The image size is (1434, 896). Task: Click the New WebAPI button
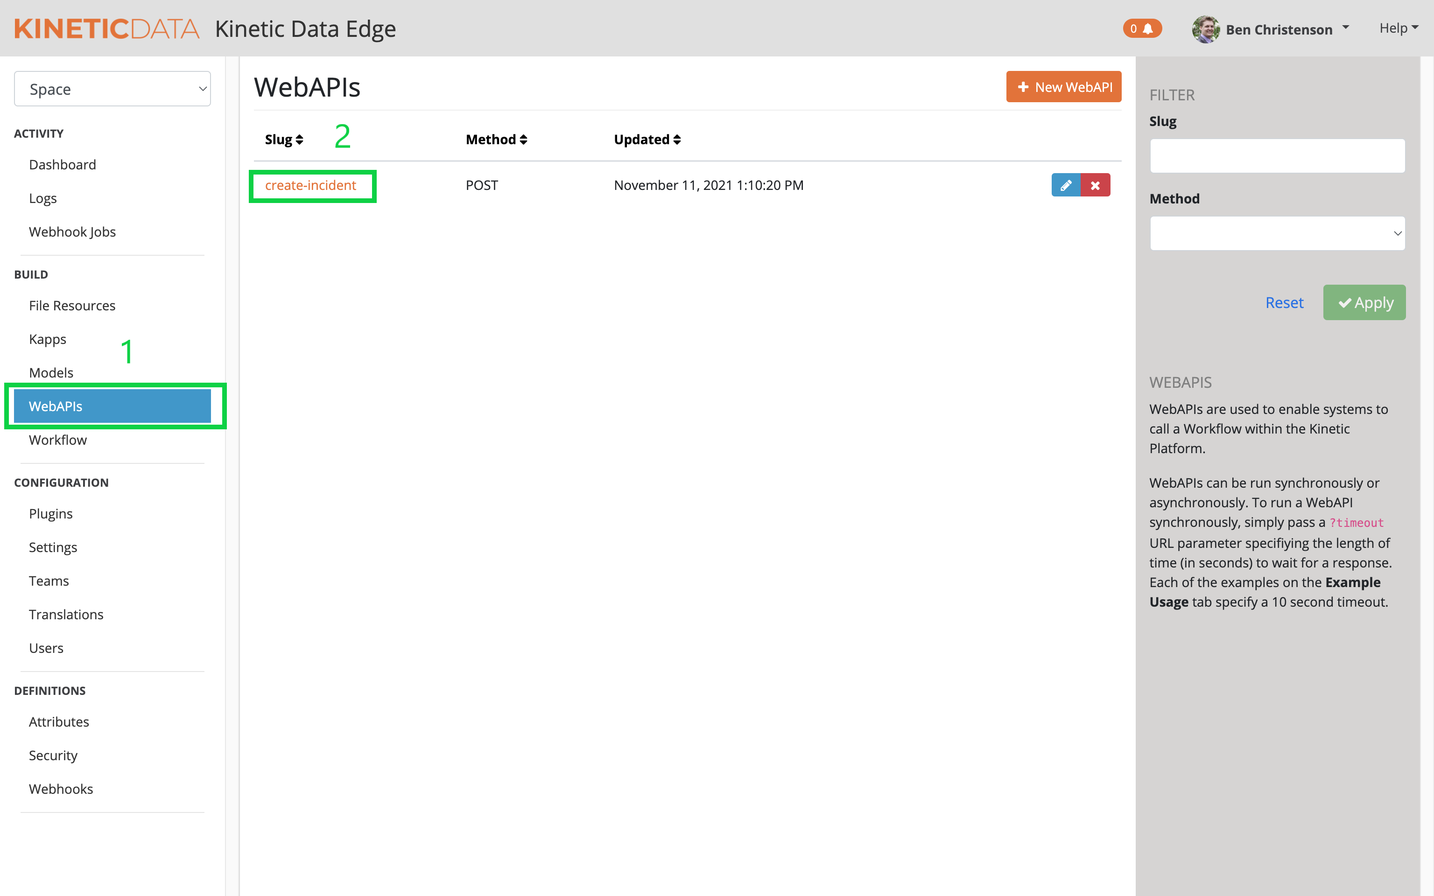(1063, 87)
